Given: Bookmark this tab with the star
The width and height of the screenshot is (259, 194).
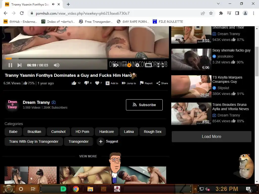Looking at the screenshot, I should (x=211, y=13).
